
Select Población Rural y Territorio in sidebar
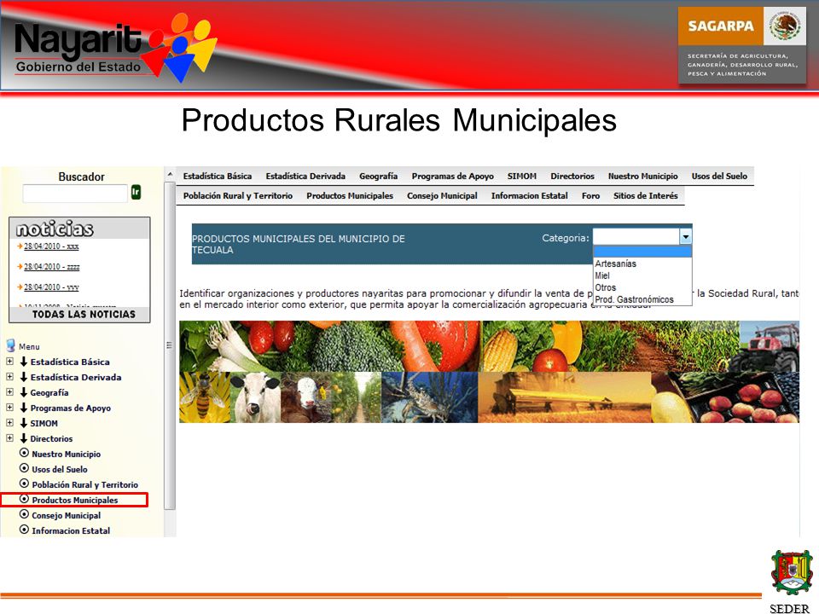click(x=85, y=484)
